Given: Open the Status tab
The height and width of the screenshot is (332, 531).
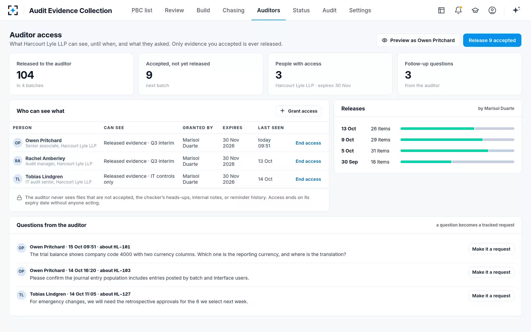Looking at the screenshot, I should tap(301, 10).
